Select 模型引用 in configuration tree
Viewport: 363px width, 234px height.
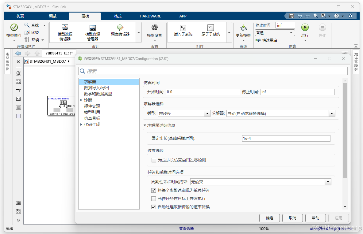pos(92,112)
